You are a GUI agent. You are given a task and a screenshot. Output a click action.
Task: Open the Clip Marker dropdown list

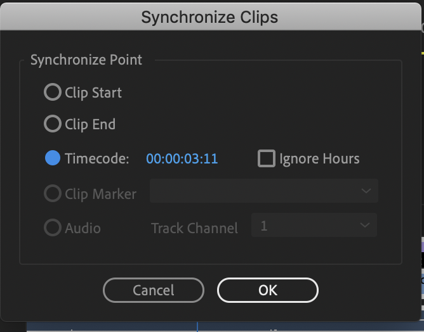pyautogui.click(x=263, y=191)
